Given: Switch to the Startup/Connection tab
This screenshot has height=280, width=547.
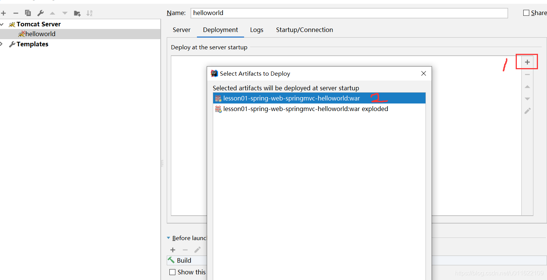Looking at the screenshot, I should (x=304, y=30).
